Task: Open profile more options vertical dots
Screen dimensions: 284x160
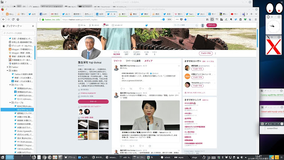Action: tap(215, 53)
